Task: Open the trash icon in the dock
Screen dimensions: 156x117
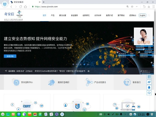Action: tap(152, 114)
